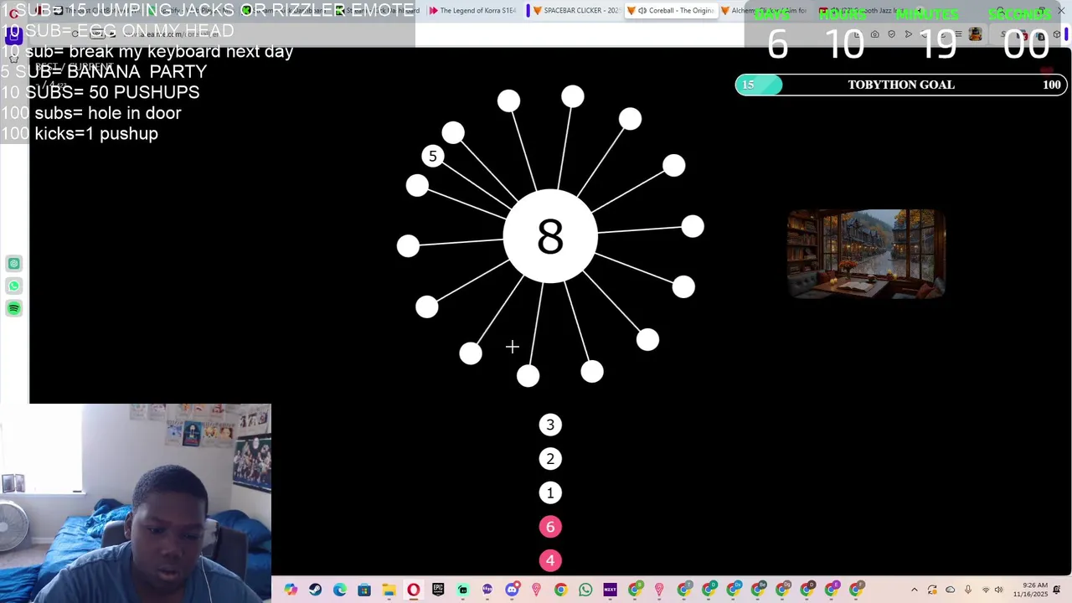1072x603 pixels.
Task: Click the cozy library room thumbnail
Action: point(866,254)
